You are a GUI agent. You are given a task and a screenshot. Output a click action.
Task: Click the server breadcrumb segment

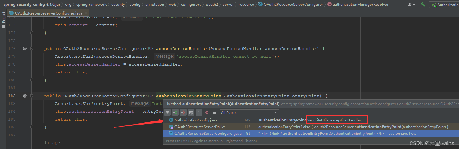(228, 5)
